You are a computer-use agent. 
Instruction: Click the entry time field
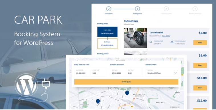click(99, 72)
